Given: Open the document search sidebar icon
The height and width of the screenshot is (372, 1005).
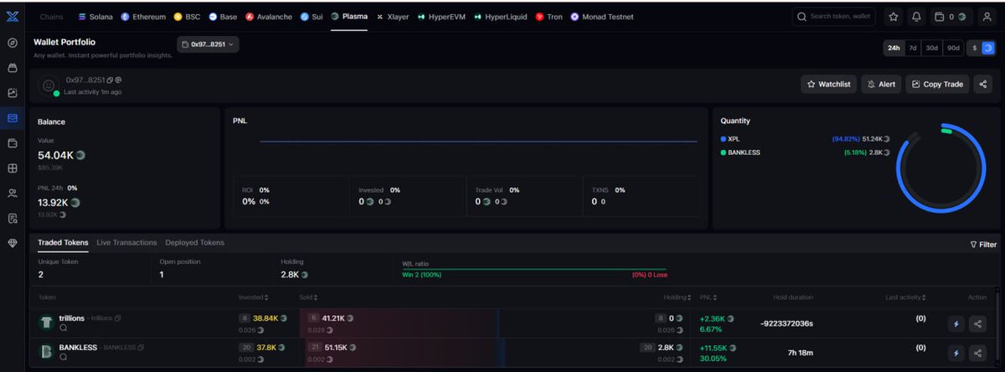Looking at the screenshot, I should pyautogui.click(x=12, y=219).
